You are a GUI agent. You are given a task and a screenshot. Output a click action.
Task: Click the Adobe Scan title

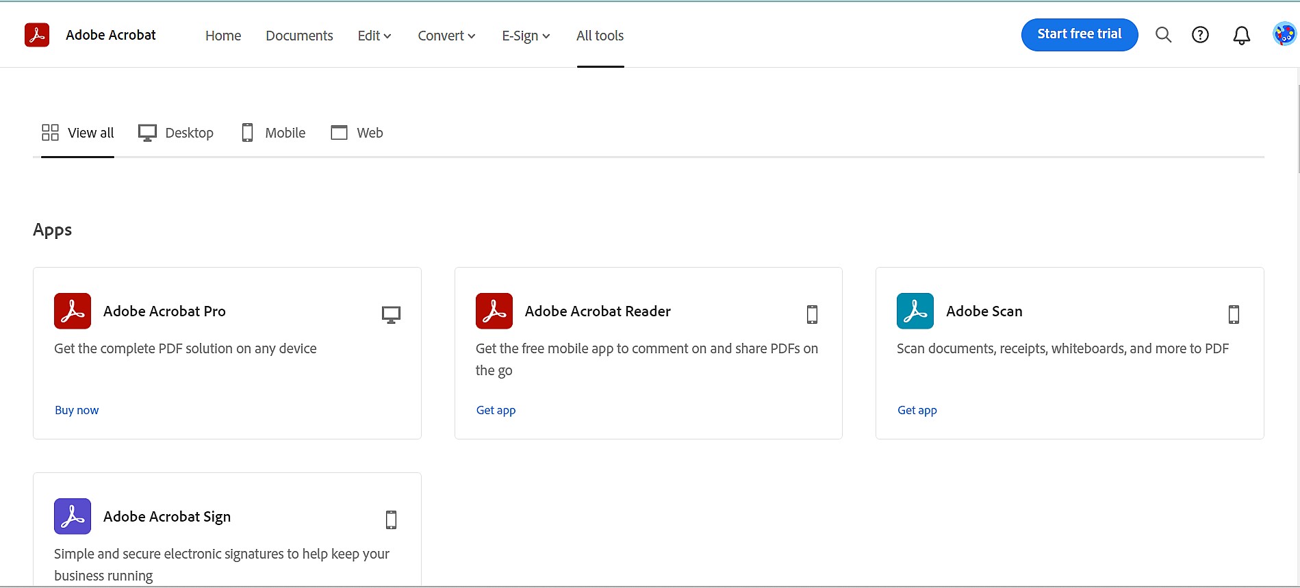point(984,311)
